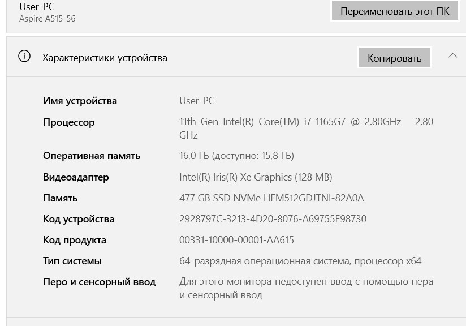The image size is (466, 326).
Task: Click the Оперативная память label
Action: click(x=92, y=156)
